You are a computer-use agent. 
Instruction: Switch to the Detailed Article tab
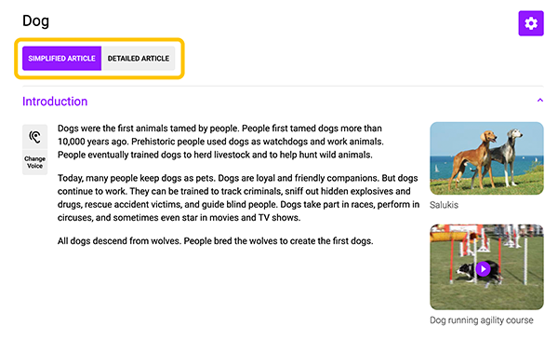pos(139,58)
